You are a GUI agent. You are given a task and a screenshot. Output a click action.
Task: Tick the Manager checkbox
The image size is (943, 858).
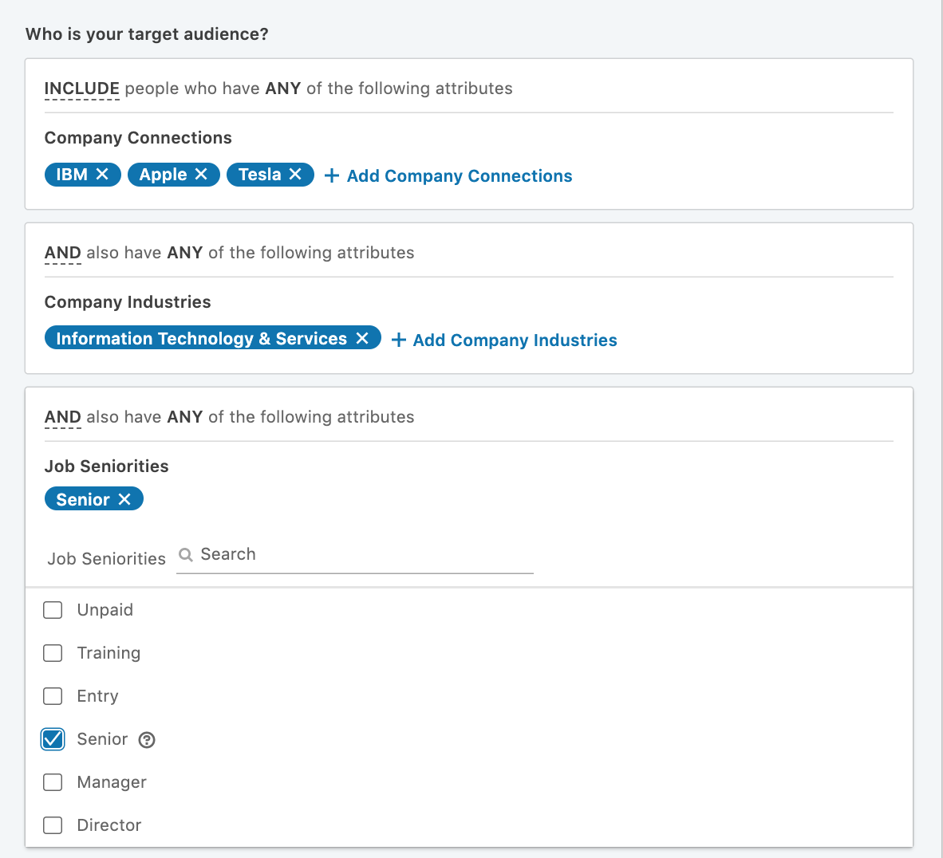[x=53, y=782]
